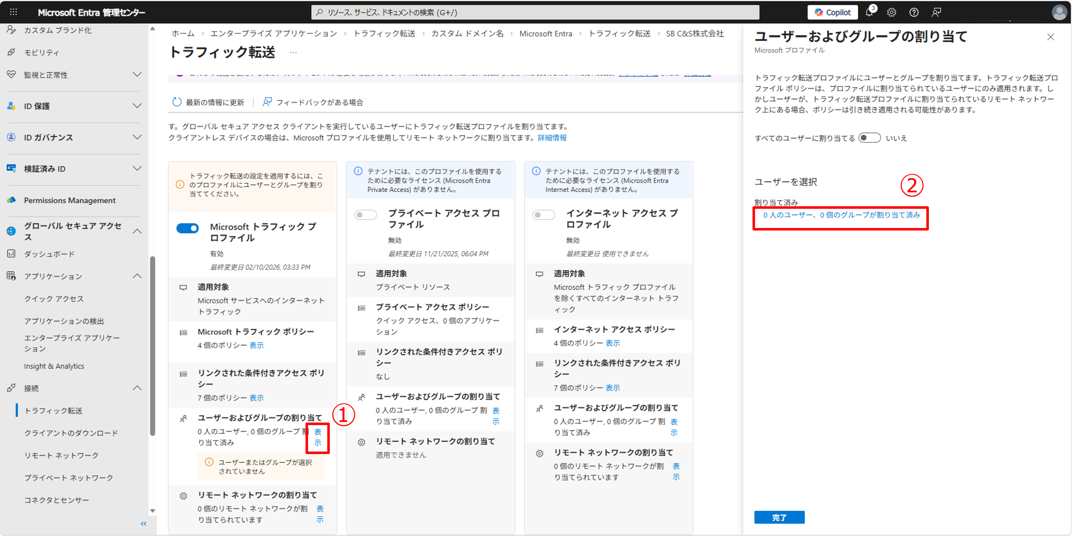
Task: Click the resource search field
Action: coord(535,12)
